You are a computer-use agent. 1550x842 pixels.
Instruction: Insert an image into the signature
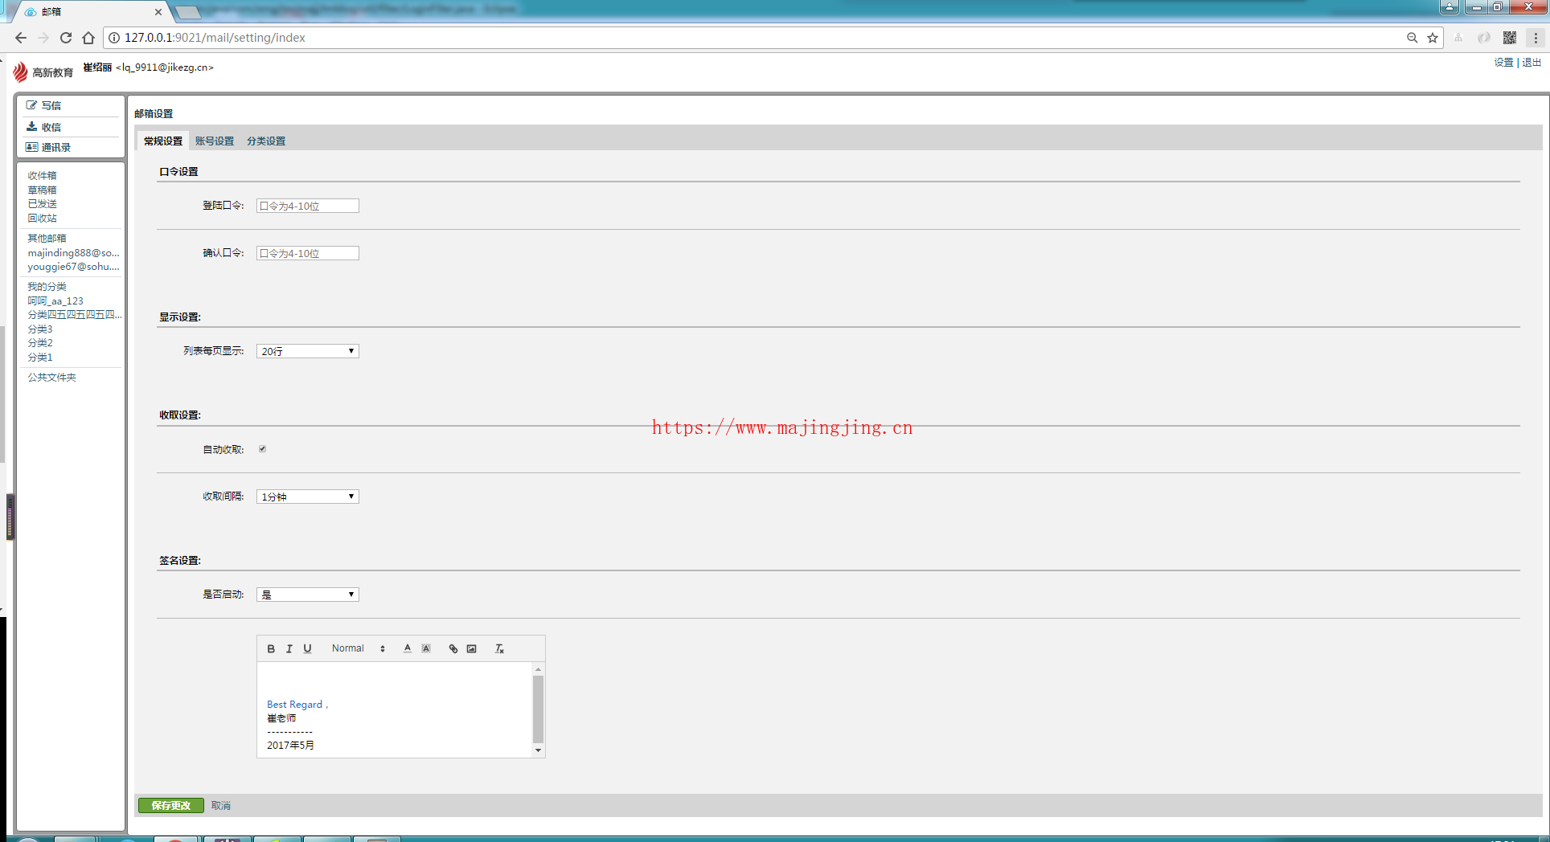472,648
